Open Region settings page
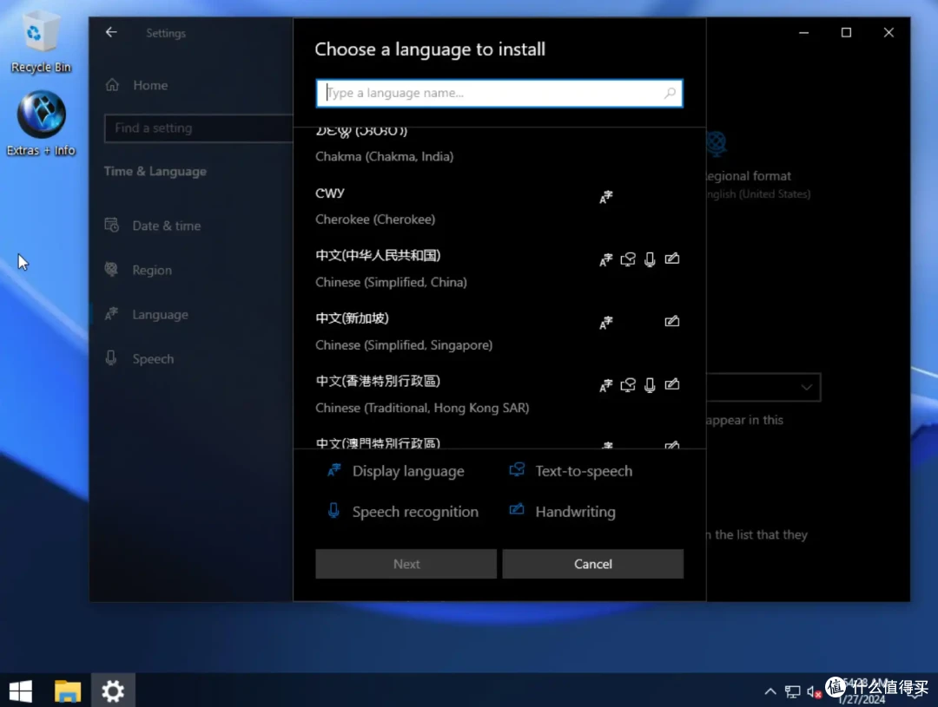938x707 pixels. (152, 270)
